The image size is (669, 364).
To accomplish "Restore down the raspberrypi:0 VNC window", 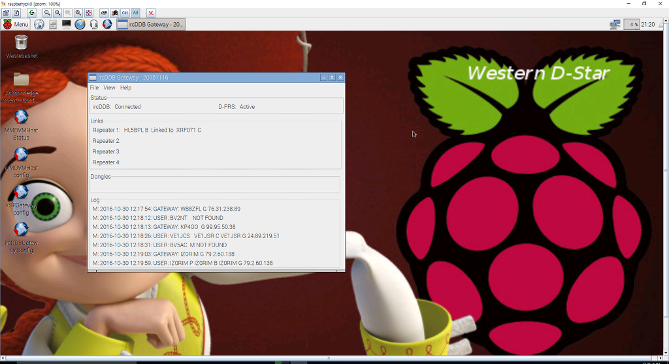I will (x=644, y=4).
